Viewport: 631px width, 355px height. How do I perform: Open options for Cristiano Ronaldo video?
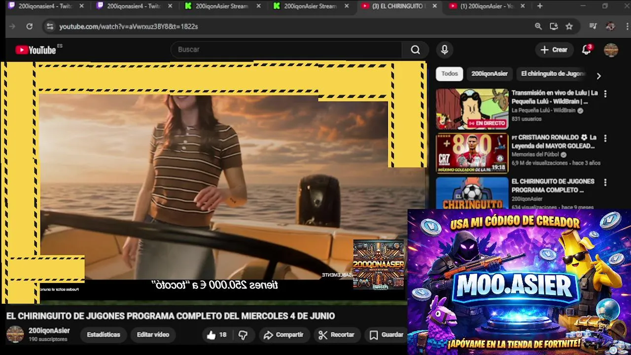pos(605,138)
